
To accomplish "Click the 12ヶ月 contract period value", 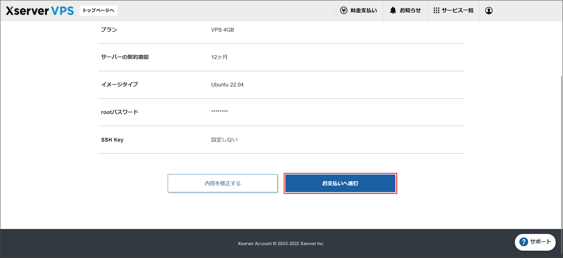I will tap(219, 57).
